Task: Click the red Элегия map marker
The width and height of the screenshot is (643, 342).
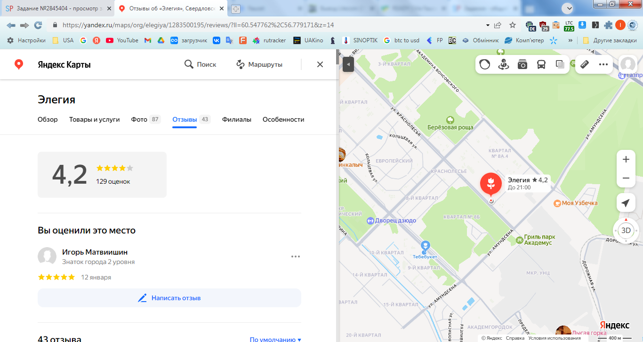Action: (x=491, y=184)
